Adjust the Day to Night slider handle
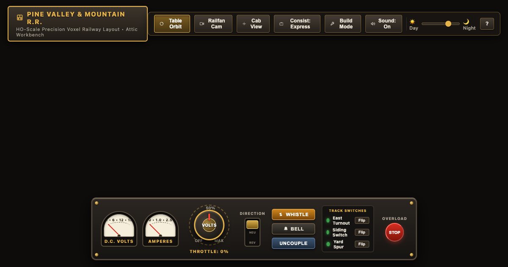 [448, 24]
